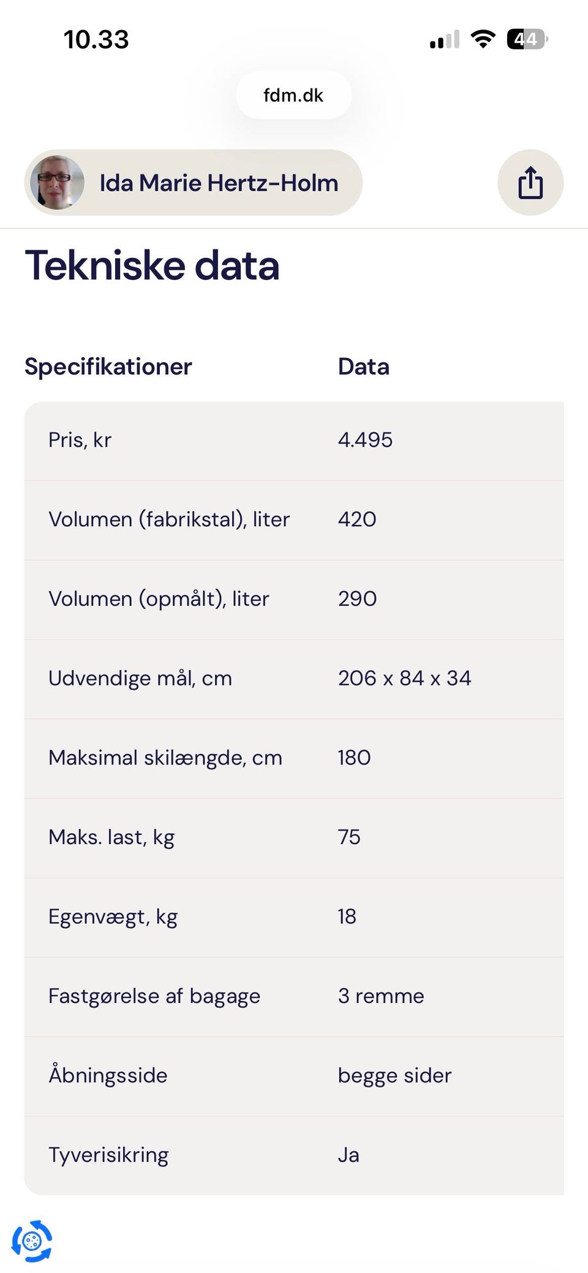
Task: Tap the dimensions value 206 x 84 x 34
Action: 404,678
